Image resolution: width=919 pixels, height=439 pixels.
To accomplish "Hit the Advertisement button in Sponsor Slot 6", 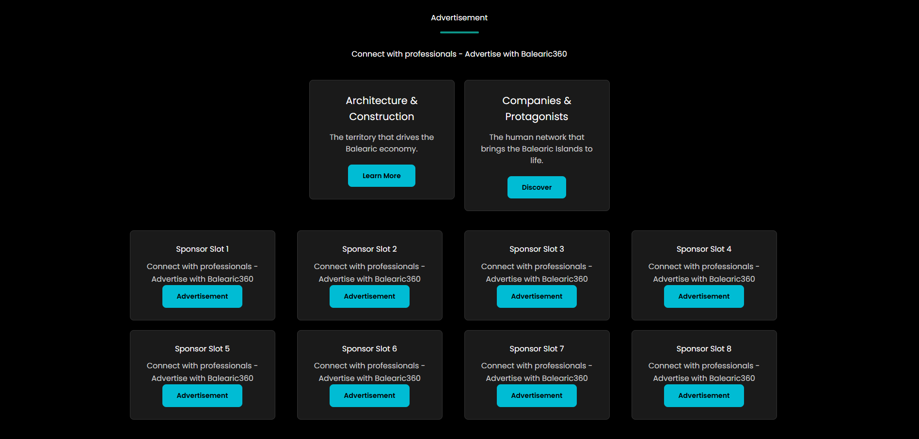I will pyautogui.click(x=369, y=395).
